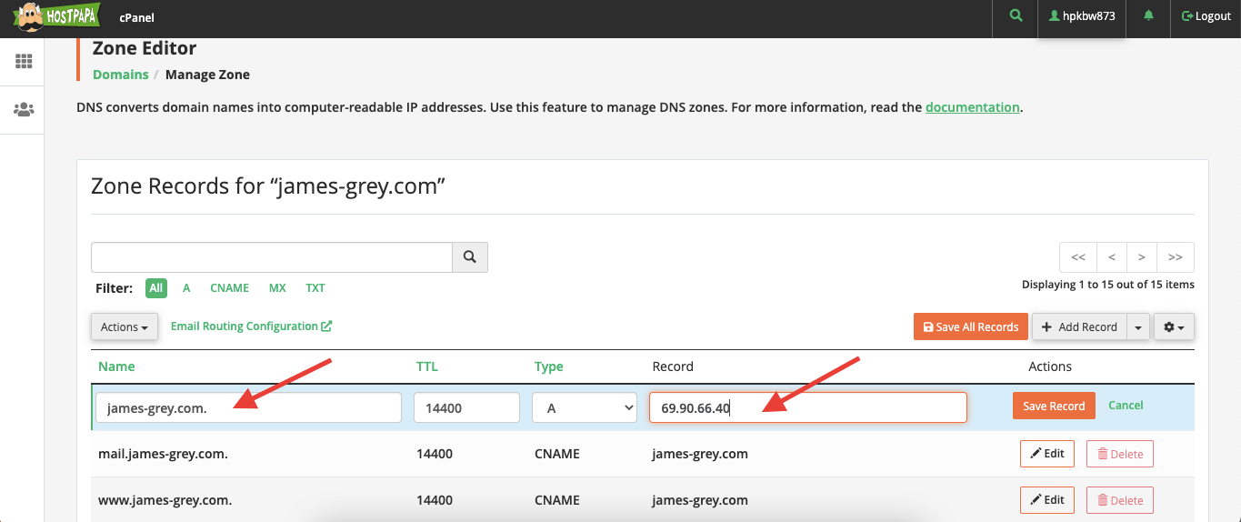The image size is (1241, 522).
Task: Click the zone records search field
Action: pos(272,257)
